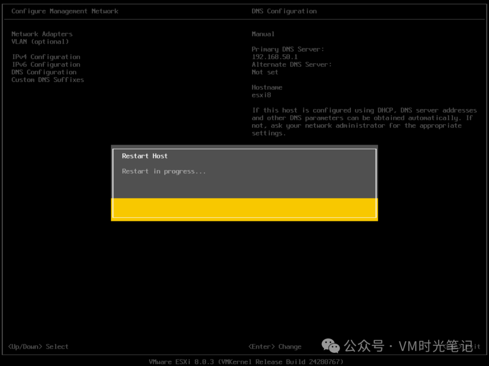Click the DNS Configuration panel title
The height and width of the screenshot is (366, 489).
[x=284, y=11]
